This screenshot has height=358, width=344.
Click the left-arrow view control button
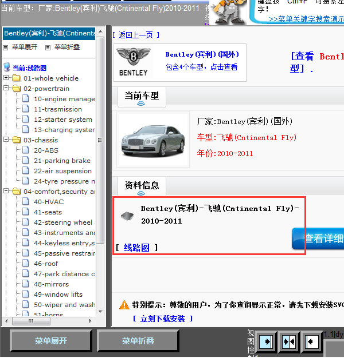(312, 342)
